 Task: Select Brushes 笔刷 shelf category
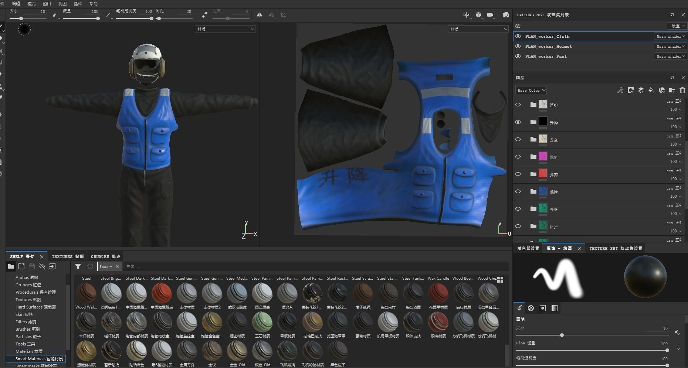28,329
